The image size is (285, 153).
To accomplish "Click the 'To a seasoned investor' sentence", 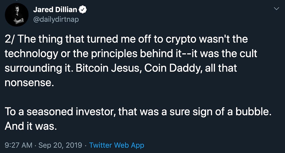I will click(138, 112).
